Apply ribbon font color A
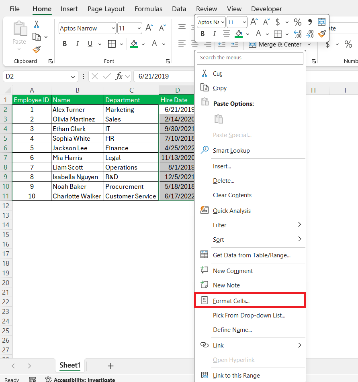This screenshot has height=382, width=358. 154,44
